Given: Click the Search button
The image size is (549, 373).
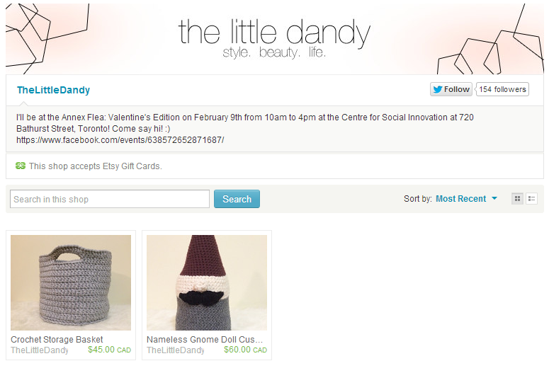Looking at the screenshot, I should pos(237,199).
